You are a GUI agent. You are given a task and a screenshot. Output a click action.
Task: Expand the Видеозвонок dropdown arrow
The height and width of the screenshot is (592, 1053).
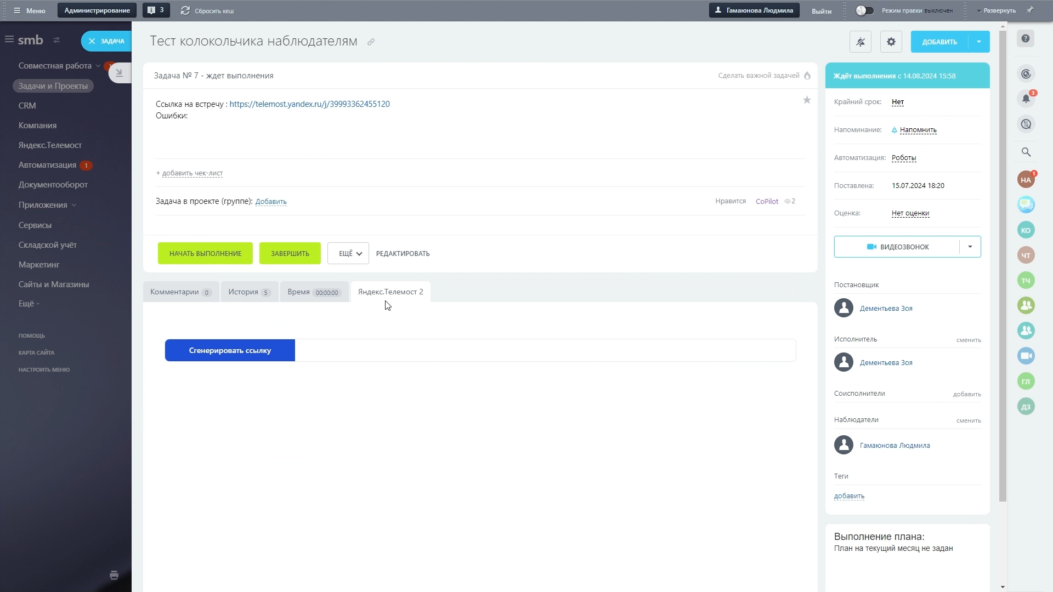pyautogui.click(x=970, y=247)
